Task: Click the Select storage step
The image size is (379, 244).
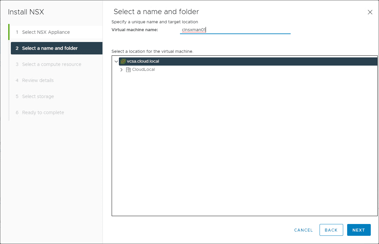Action: coord(38,96)
